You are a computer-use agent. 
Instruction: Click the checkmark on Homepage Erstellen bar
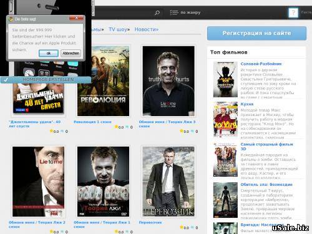6,80
